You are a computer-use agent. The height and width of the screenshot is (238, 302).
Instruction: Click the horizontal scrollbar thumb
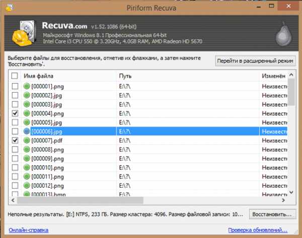click(80, 200)
